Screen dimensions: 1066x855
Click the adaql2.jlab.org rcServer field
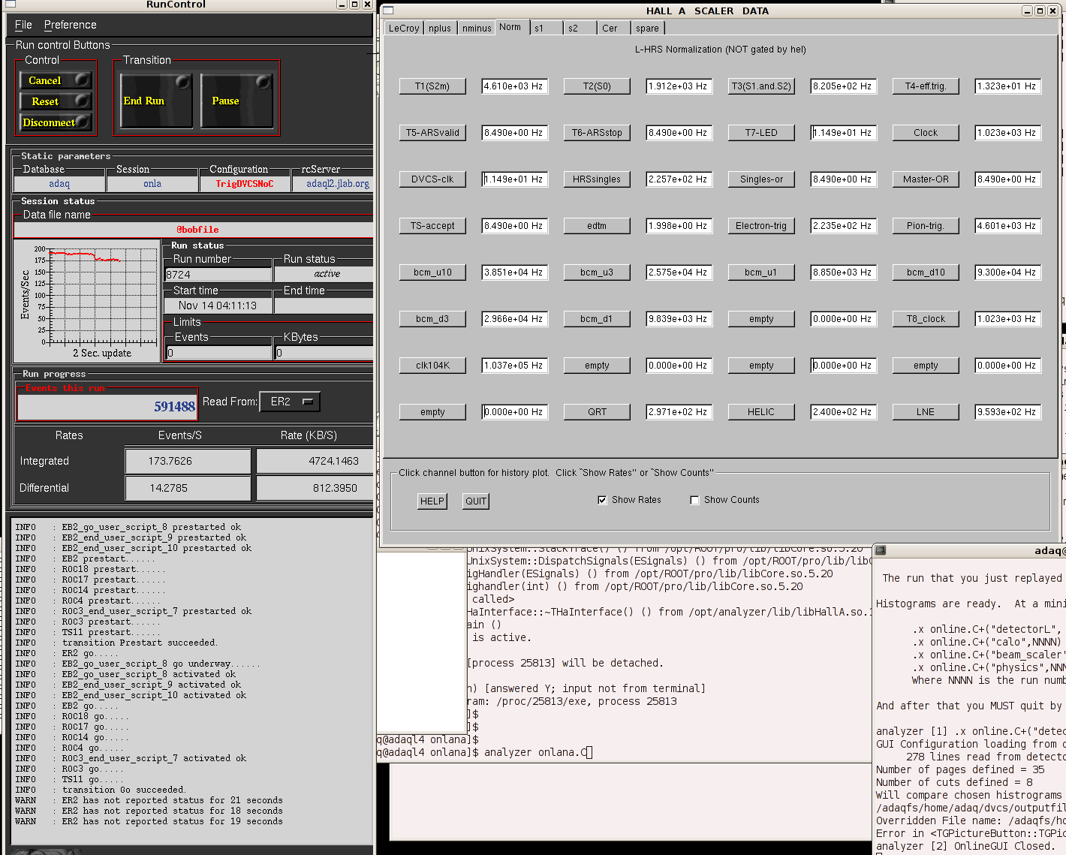point(333,183)
